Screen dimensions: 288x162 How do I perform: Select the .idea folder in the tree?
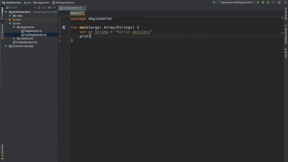point(18,16)
